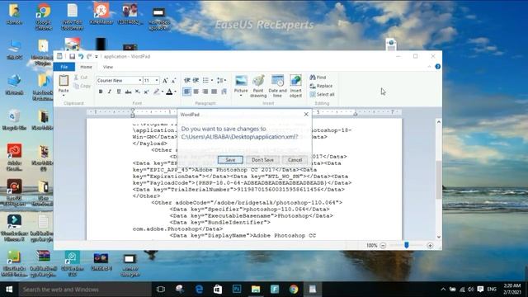The image size is (528, 297).
Task: Close the WordPad prompt with X
Action: [306, 115]
